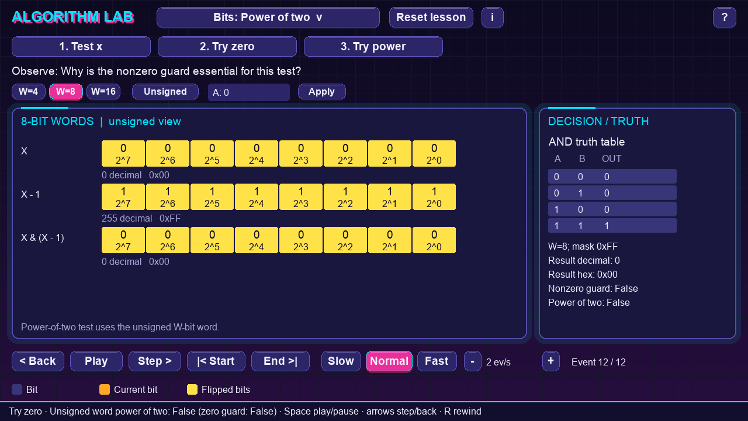Viewport: 748px width, 421px height.
Task: Toggle the Unsigned view mode
Action: 165,92
